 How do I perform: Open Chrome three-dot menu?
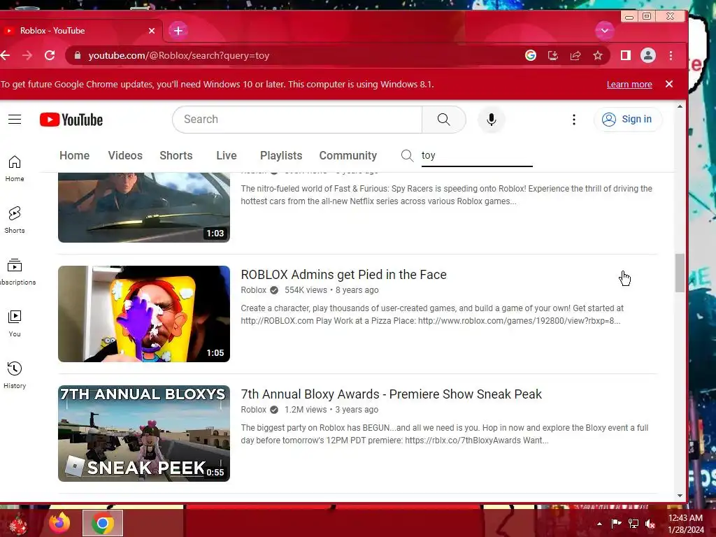coord(671,55)
